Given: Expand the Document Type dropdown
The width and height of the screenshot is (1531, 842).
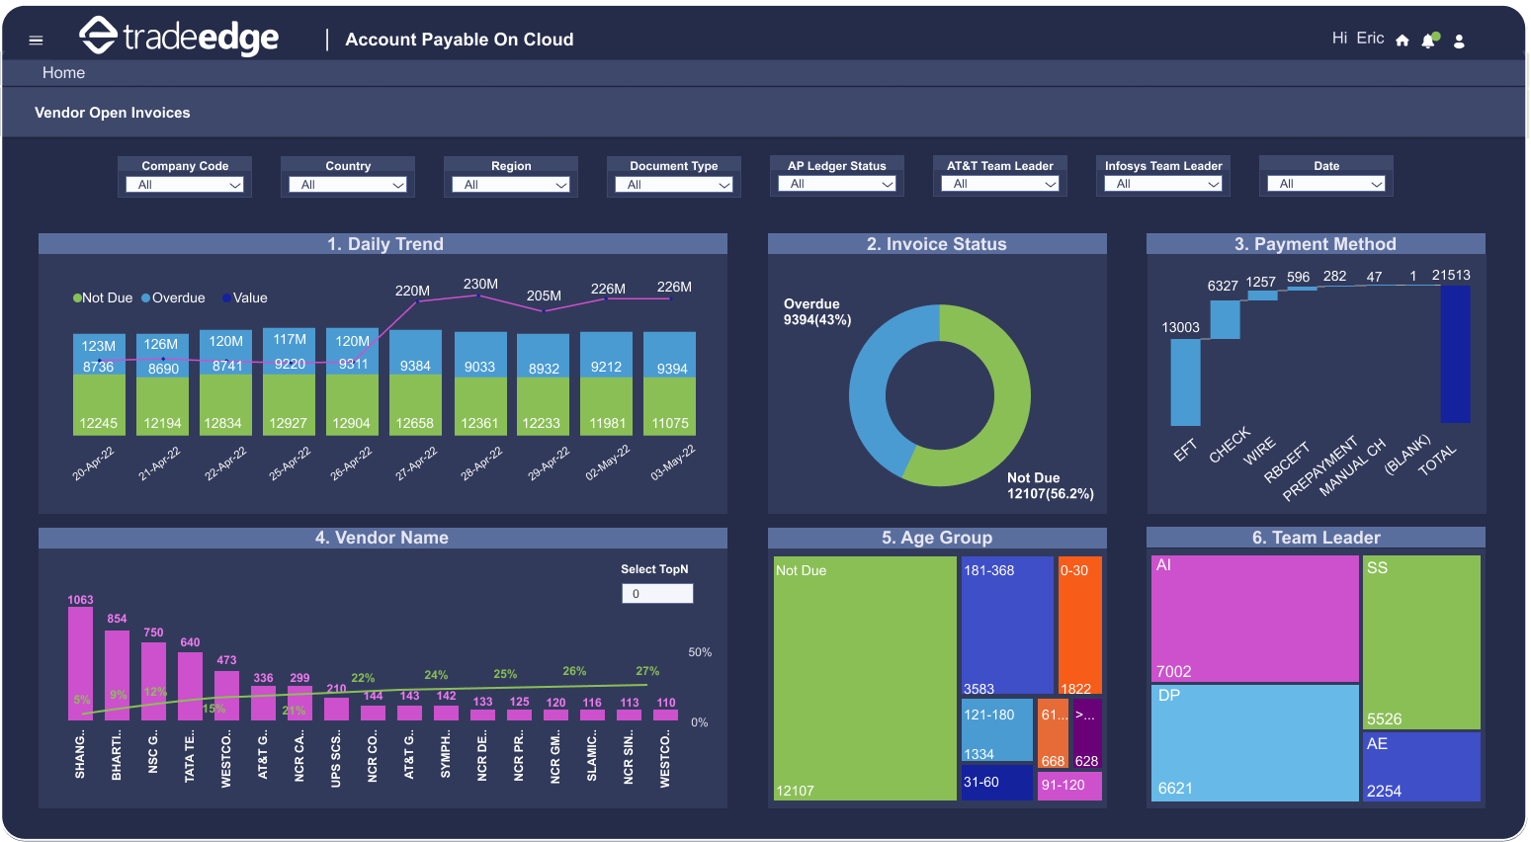Looking at the screenshot, I should (x=674, y=185).
